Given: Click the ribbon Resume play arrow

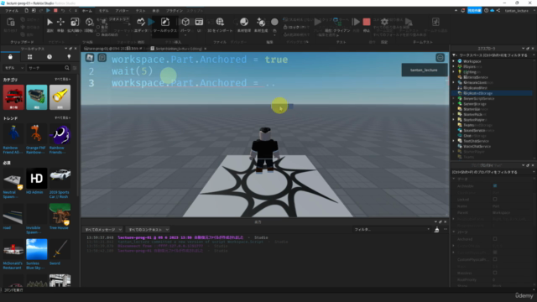Looking at the screenshot, I should coord(356,22).
